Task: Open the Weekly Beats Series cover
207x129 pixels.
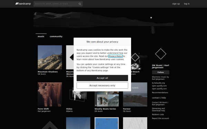Action: [x=107, y=99]
